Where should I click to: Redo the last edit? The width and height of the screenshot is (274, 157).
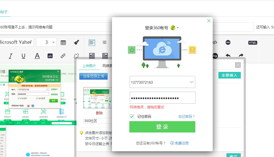click(x=241, y=55)
